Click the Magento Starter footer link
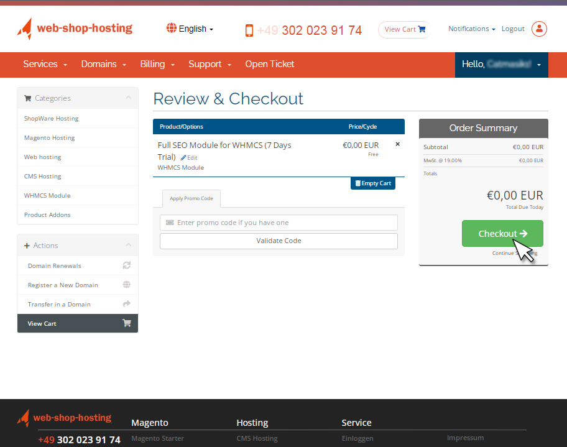567x447 pixels. [x=158, y=438]
